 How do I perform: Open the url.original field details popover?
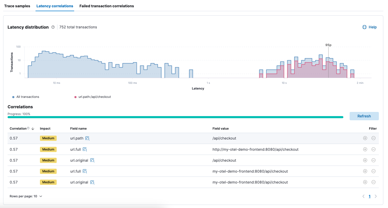(x=92, y=160)
